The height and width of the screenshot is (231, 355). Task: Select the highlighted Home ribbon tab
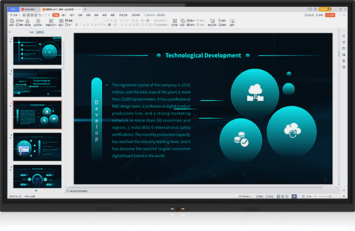tap(56, 15)
